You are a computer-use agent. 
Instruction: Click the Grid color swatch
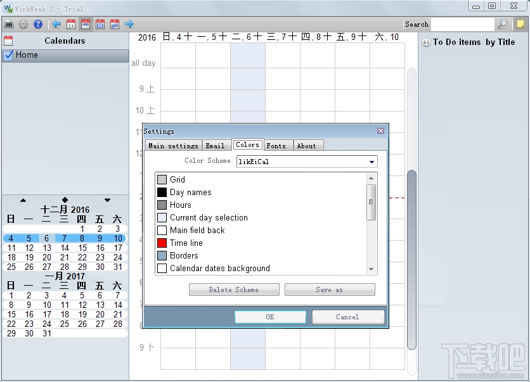[x=162, y=179]
